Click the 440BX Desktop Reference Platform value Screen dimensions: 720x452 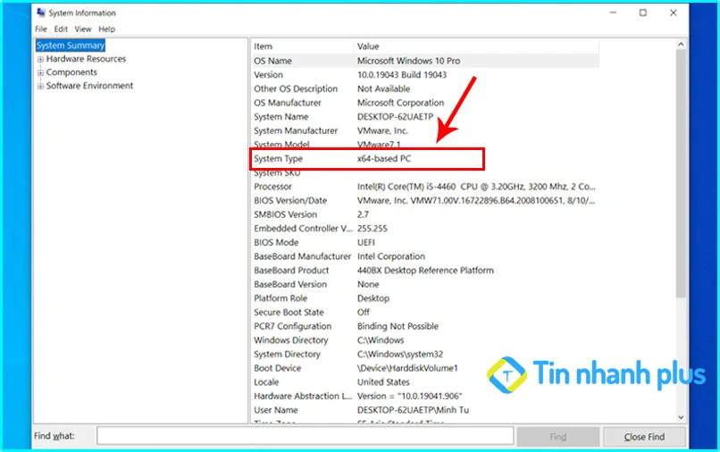coord(425,271)
